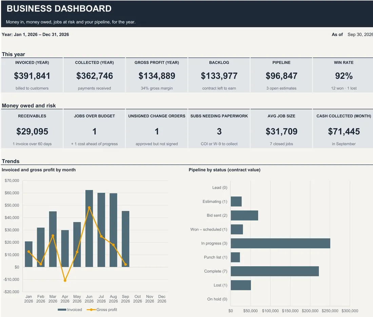Click the Mar 2026 invoiced bar
This screenshot has width=373, height=317.
point(53,239)
